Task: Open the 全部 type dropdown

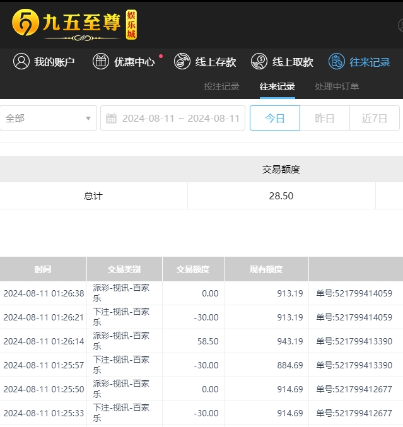Action: [49, 118]
